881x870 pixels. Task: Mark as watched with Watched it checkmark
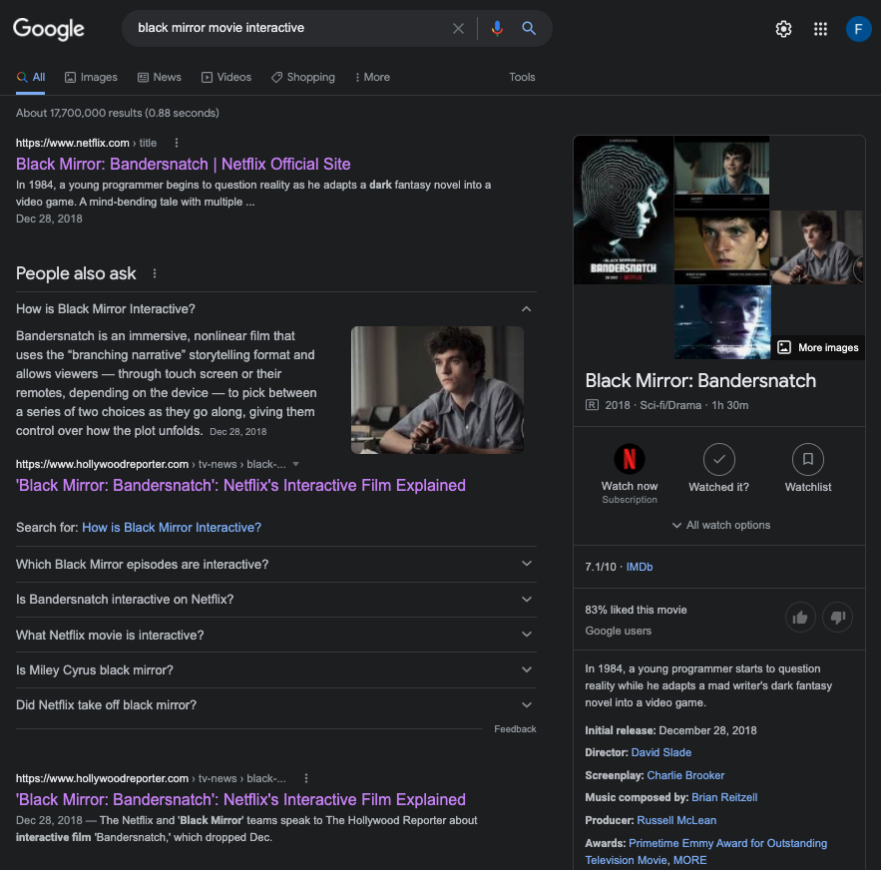pyautogui.click(x=718, y=459)
